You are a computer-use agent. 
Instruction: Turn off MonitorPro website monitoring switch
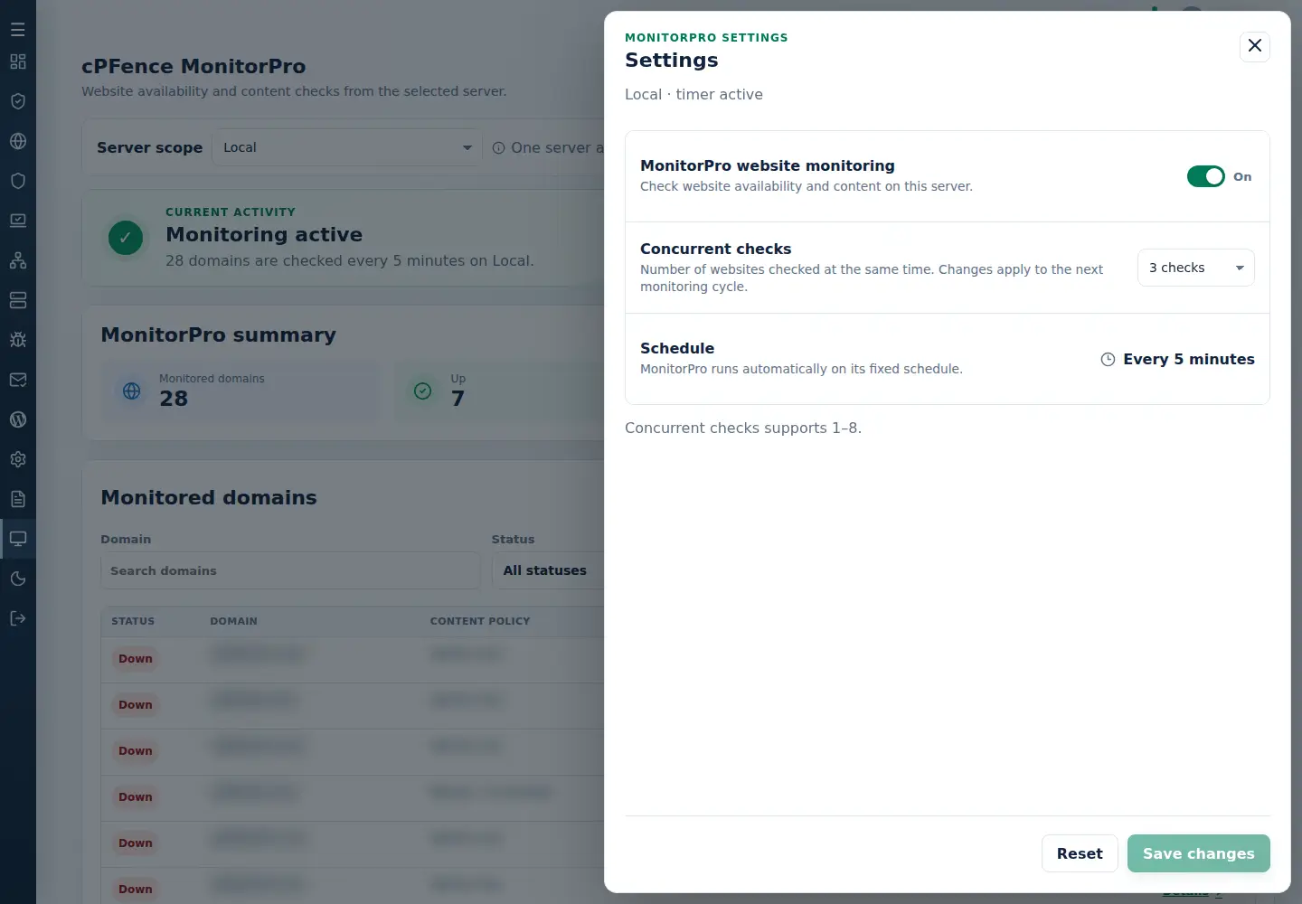point(1206,176)
